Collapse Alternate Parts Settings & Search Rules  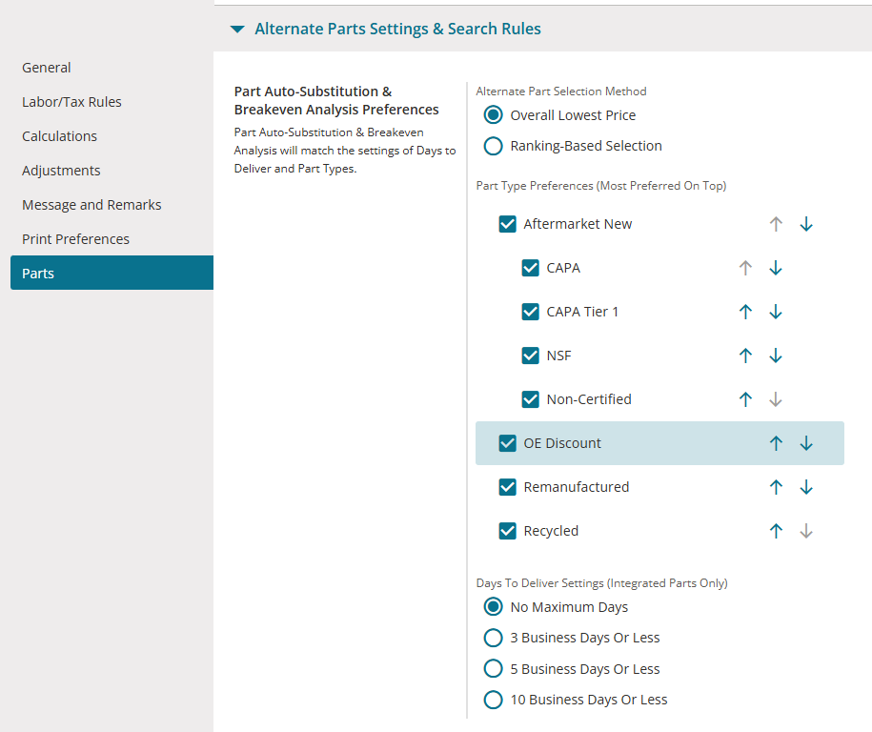[x=237, y=30]
